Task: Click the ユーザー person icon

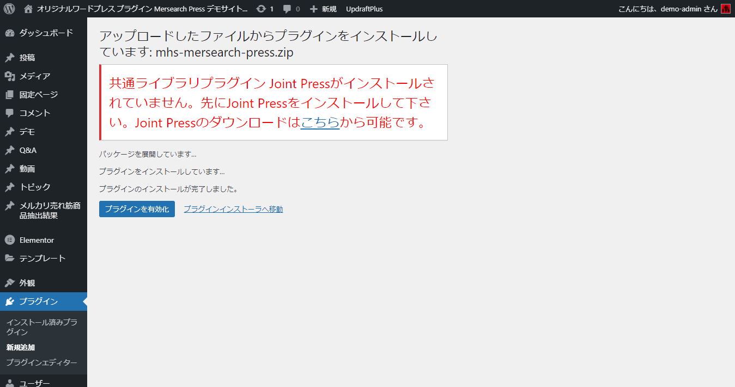Action: 9,383
